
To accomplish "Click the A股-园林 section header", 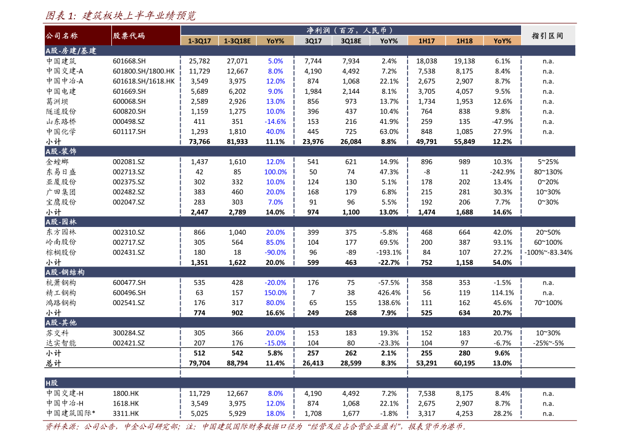I will 310,222.
